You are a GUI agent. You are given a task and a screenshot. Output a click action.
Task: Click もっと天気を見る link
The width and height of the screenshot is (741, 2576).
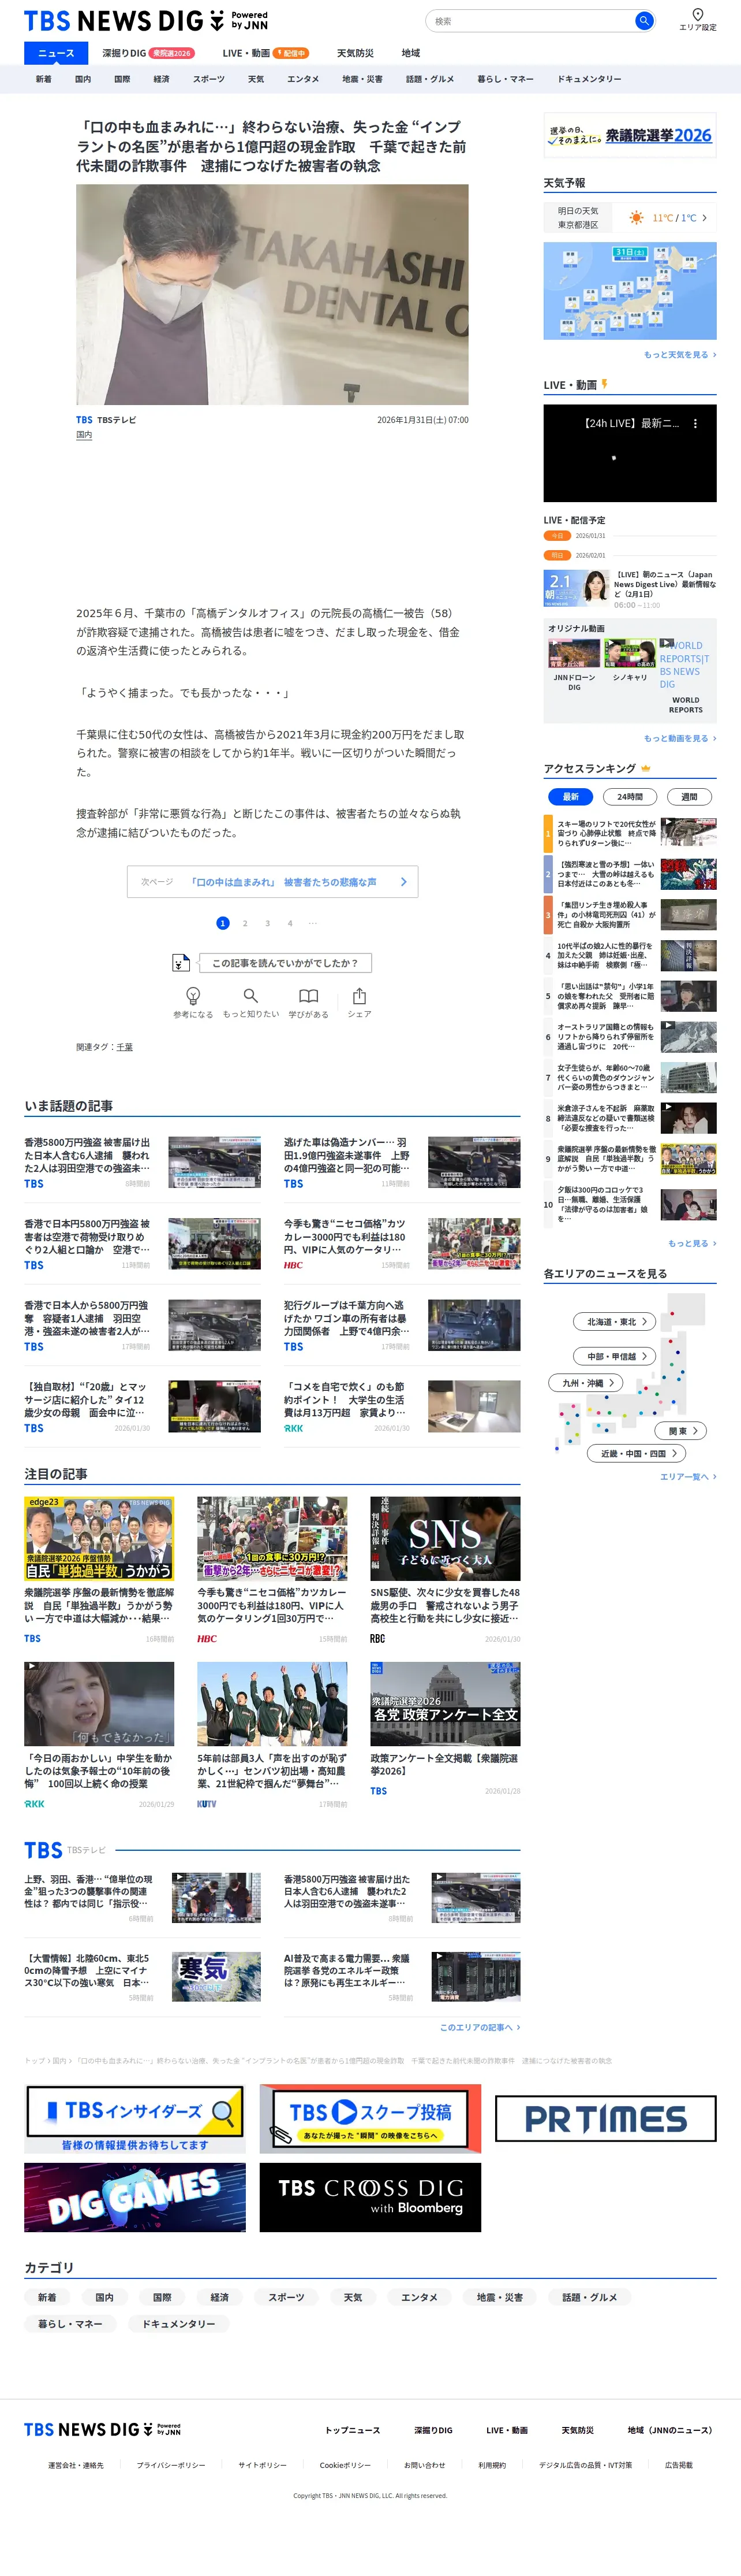pyautogui.click(x=680, y=355)
